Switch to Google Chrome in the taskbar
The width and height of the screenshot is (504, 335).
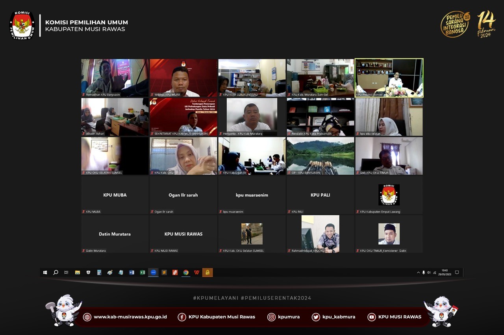[186, 273]
